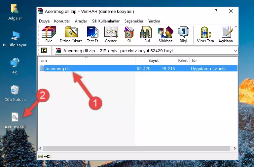Open the Yardım menu
Viewport: 254px width, 167px height.
pos(154,21)
